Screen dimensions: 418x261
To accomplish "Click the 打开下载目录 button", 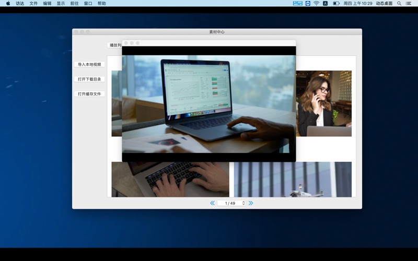I will pyautogui.click(x=89, y=79).
